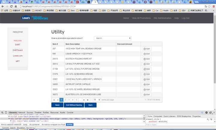This screenshot has width=216, height=130.
Task: Click Exit Without Saving
Action: pyautogui.click(x=74, y=105)
